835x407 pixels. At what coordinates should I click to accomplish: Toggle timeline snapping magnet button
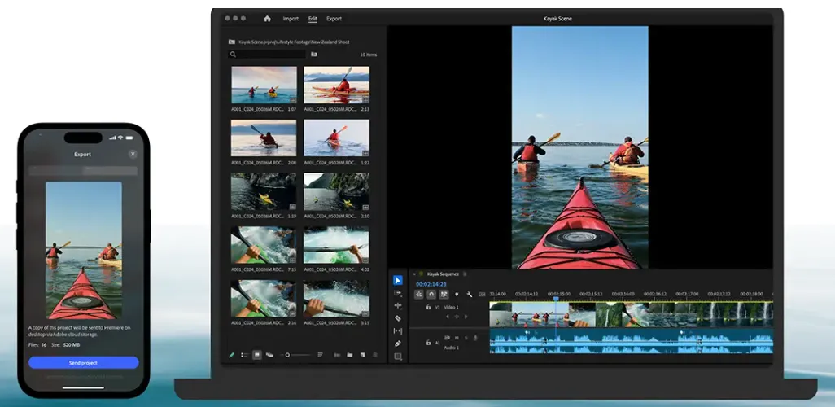[x=431, y=295]
